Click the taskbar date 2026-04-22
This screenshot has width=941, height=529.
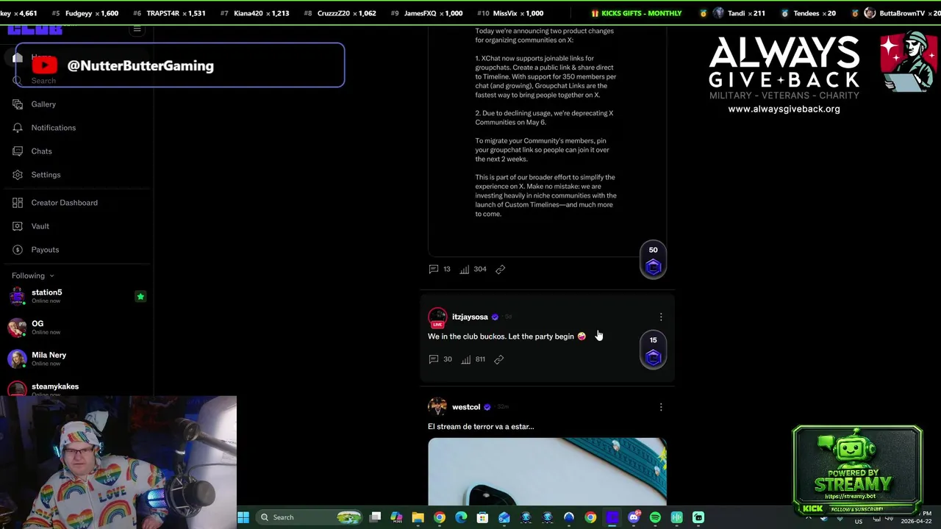pyautogui.click(x=916, y=521)
